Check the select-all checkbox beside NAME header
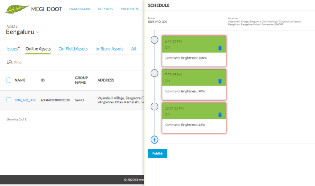Screen dimensions: 315x186 (x=9, y=80)
